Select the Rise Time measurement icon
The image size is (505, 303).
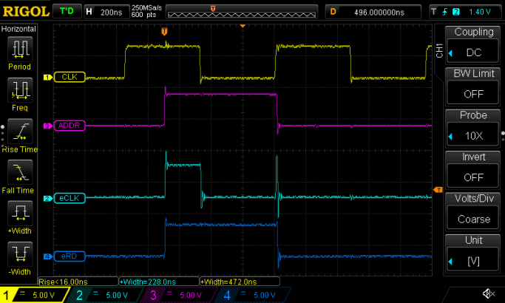tap(20, 131)
